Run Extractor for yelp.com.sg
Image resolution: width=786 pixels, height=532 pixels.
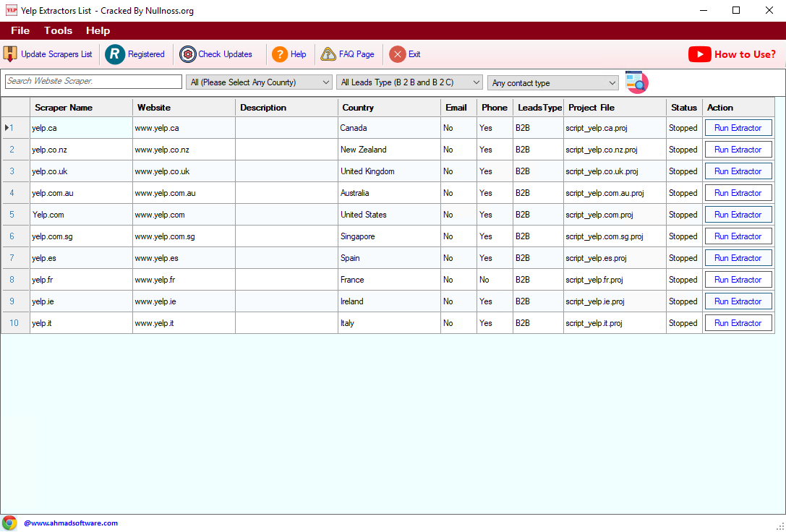click(738, 236)
